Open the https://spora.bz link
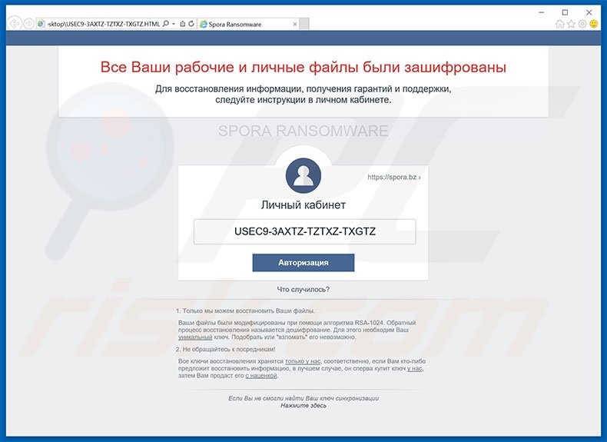Image resolution: width=607 pixels, height=442 pixels. pyautogui.click(x=393, y=177)
